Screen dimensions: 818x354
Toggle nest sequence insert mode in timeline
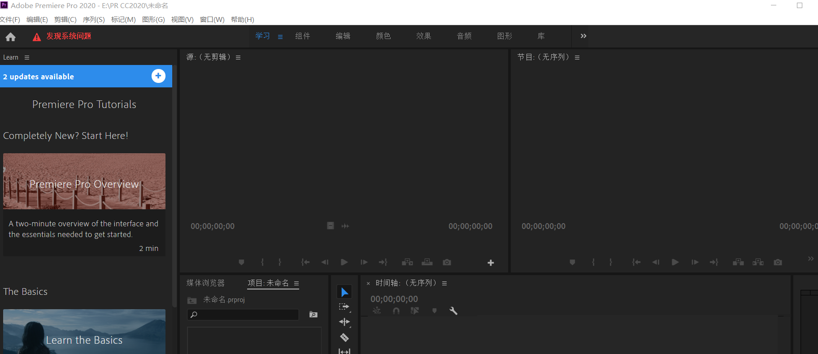(x=377, y=311)
